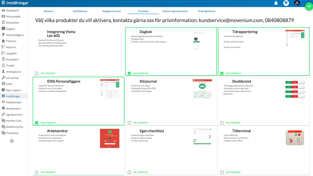Click the Skyddsrond card title
Image resolution: width=313 pixels, height=176 pixels.
click(241, 81)
